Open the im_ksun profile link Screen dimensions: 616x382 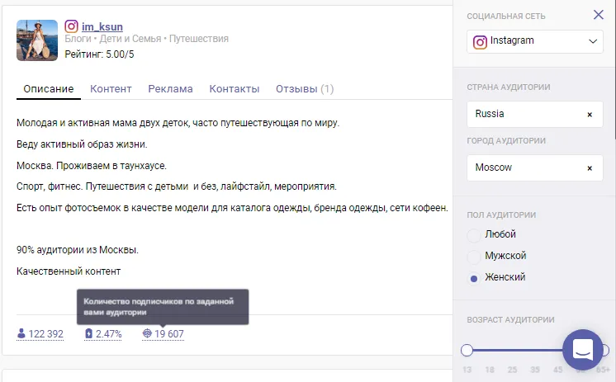102,26
